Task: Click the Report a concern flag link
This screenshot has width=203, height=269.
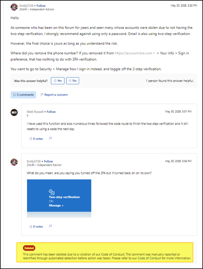Action: coord(54,95)
